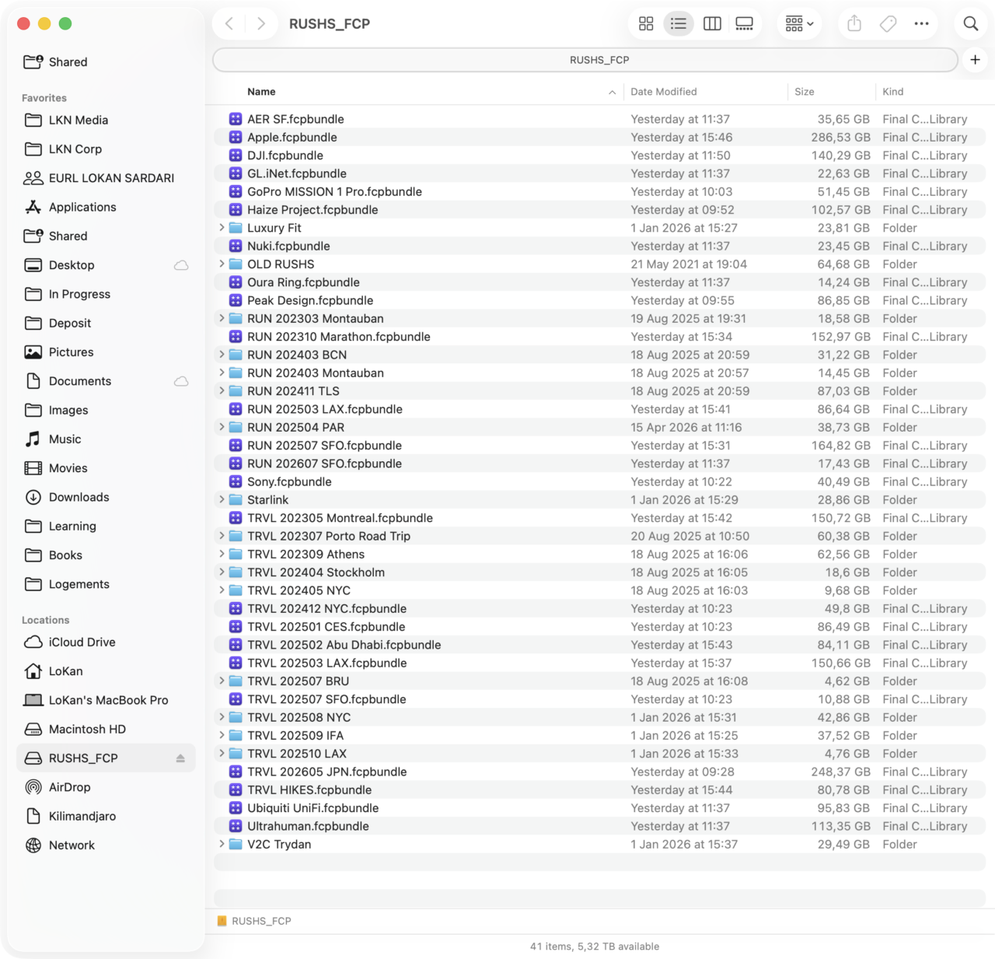The height and width of the screenshot is (959, 995).
Task: Expand the Luxury Fit folder
Action: [222, 228]
